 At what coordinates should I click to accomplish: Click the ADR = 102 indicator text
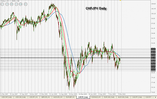pyautogui.click(x=15, y=1)
